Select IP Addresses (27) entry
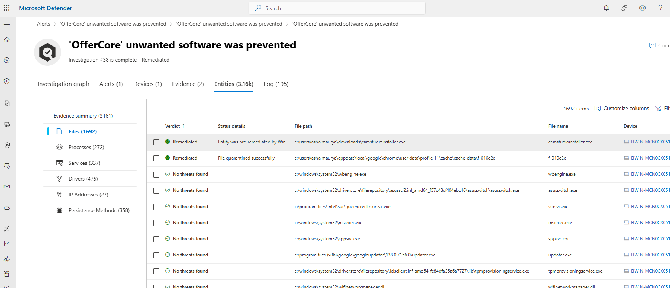The height and width of the screenshot is (288, 670). click(88, 195)
